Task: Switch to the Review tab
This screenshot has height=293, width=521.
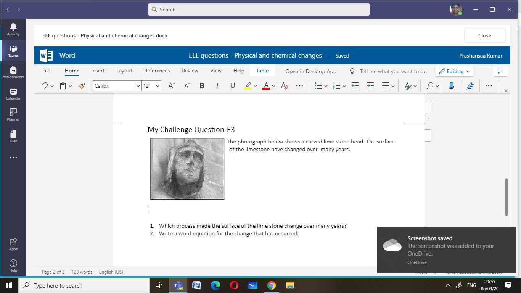Action: [190, 71]
